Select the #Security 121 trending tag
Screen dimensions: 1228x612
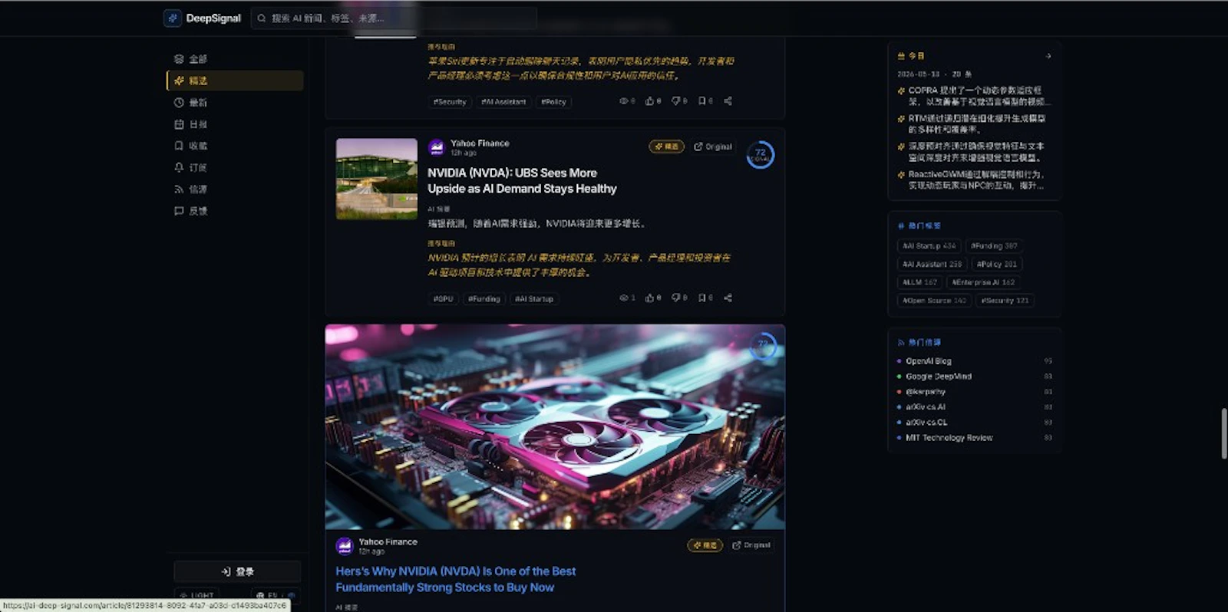pyautogui.click(x=1005, y=301)
